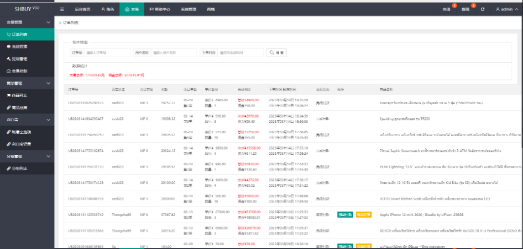Screen dimensions: 523x249
Task: Open 交易控制 in the sidebar
Action: (27, 71)
